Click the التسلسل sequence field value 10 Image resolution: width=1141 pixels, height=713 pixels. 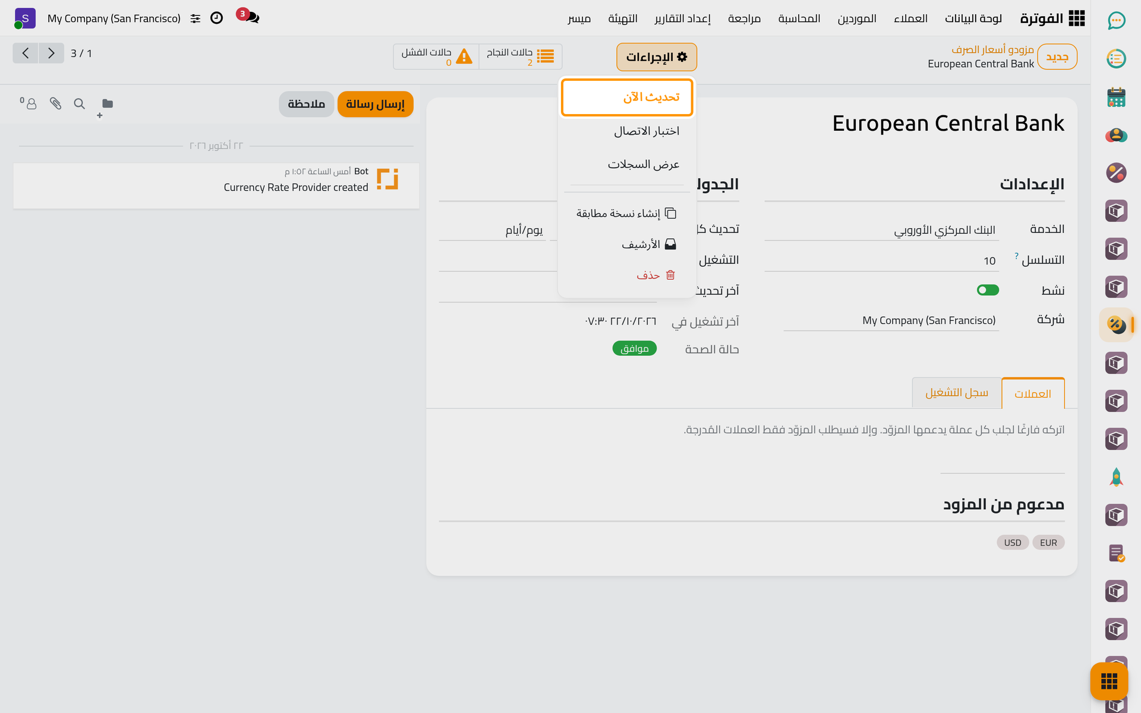coord(882,261)
